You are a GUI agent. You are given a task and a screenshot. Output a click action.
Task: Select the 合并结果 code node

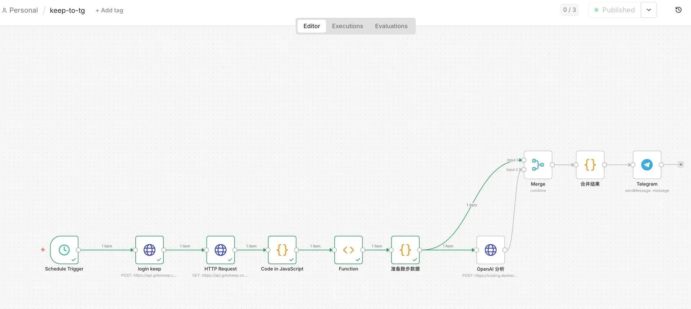[590, 165]
